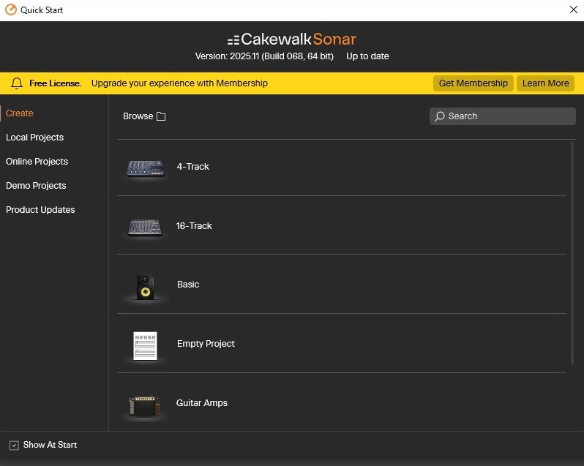584x466 pixels.
Task: Click the 4-Track mixer template icon
Action: (x=145, y=168)
